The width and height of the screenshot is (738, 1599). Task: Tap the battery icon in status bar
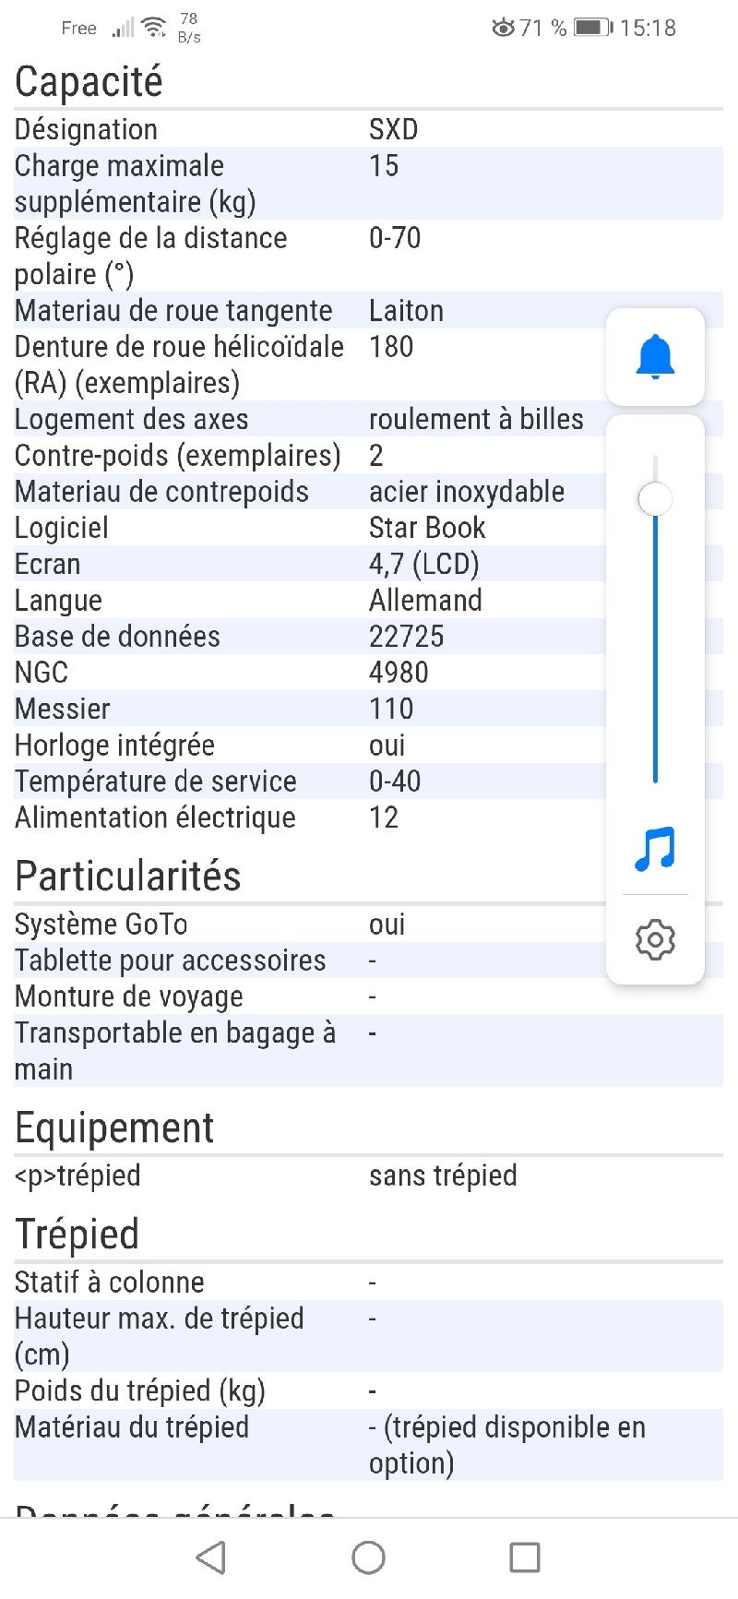[x=592, y=28]
